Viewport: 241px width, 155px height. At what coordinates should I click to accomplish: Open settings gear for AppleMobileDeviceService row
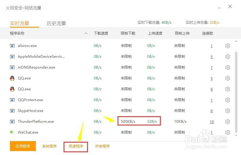tap(228, 57)
